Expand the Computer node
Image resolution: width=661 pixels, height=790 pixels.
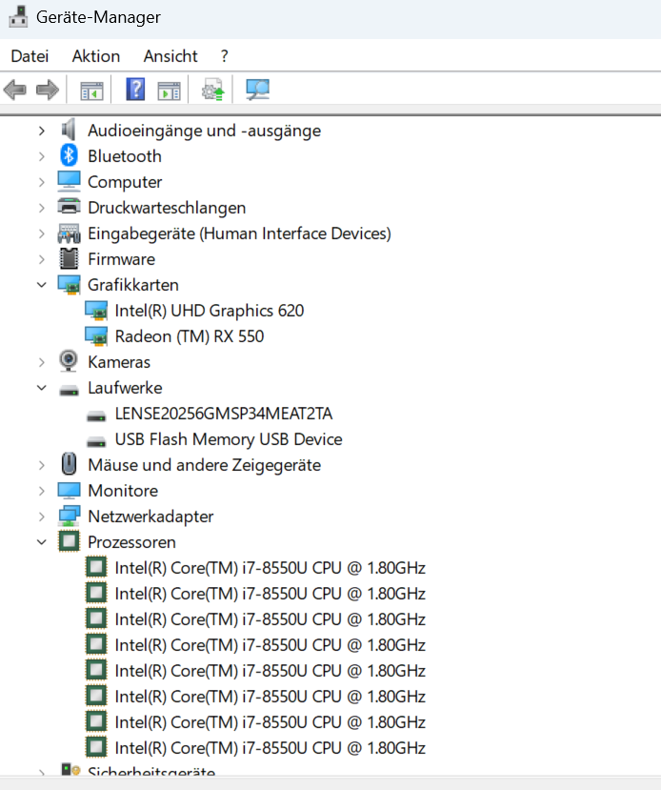coord(42,182)
